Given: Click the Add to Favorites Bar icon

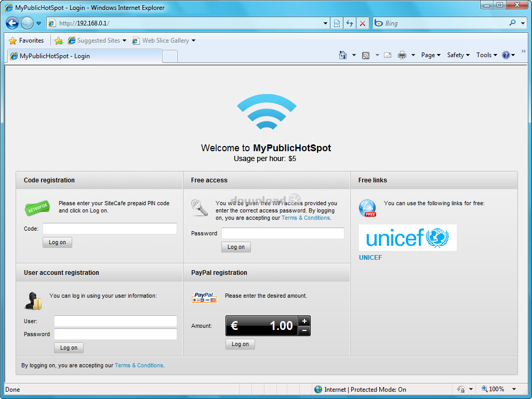Looking at the screenshot, I should [59, 41].
